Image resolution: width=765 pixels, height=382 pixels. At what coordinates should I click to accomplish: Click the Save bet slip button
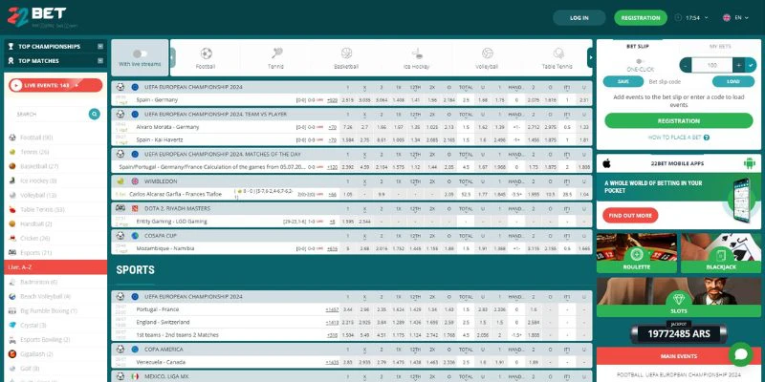623,81
